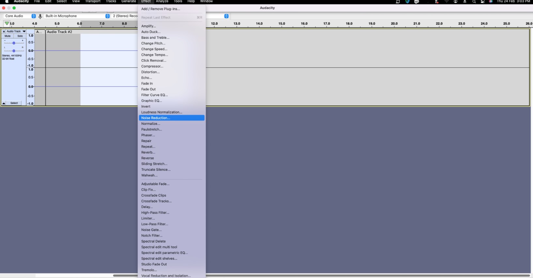
Task: Mute the Audio Track
Action: point(8,36)
